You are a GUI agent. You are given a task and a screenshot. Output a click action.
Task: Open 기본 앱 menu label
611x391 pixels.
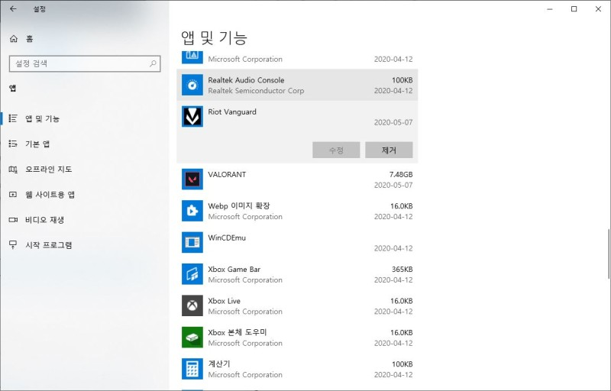(37, 144)
